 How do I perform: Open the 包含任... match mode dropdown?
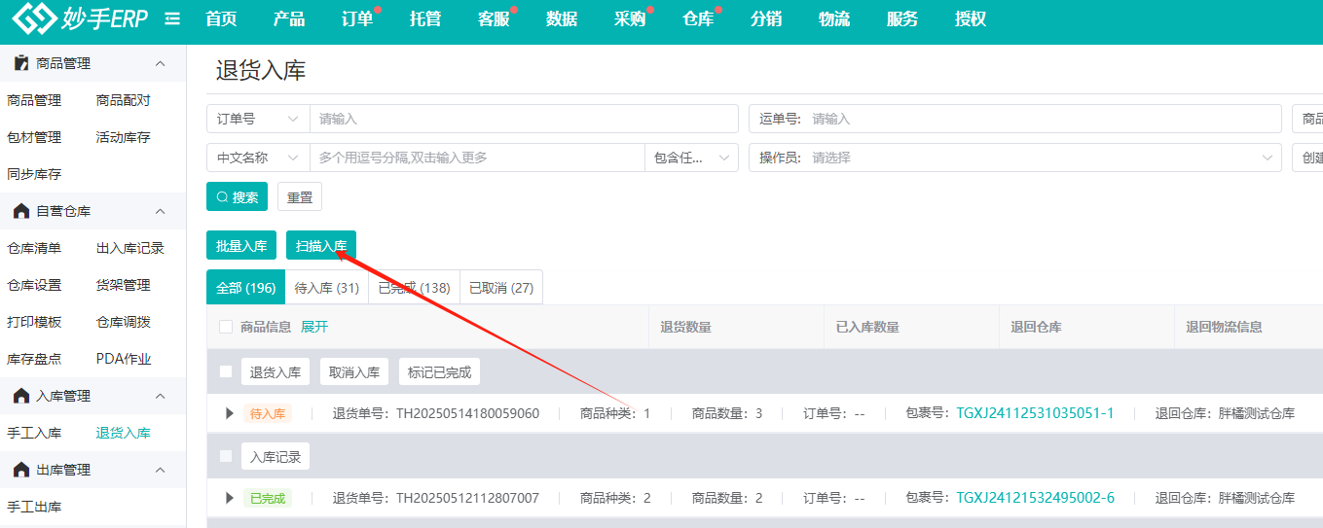[691, 158]
